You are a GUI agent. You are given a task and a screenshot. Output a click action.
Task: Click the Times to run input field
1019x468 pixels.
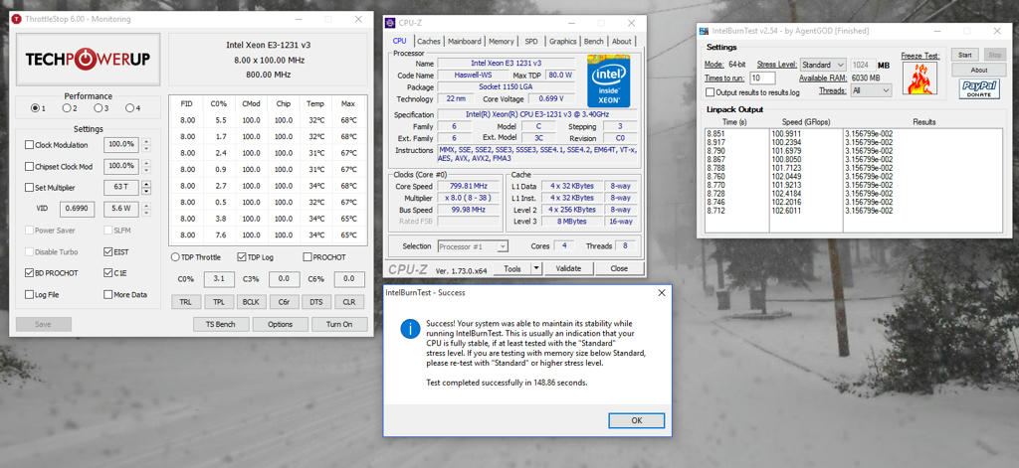coord(762,78)
